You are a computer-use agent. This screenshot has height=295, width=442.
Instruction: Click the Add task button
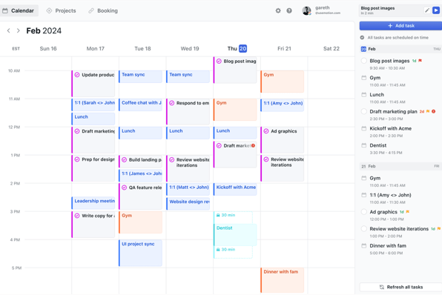tap(400, 26)
